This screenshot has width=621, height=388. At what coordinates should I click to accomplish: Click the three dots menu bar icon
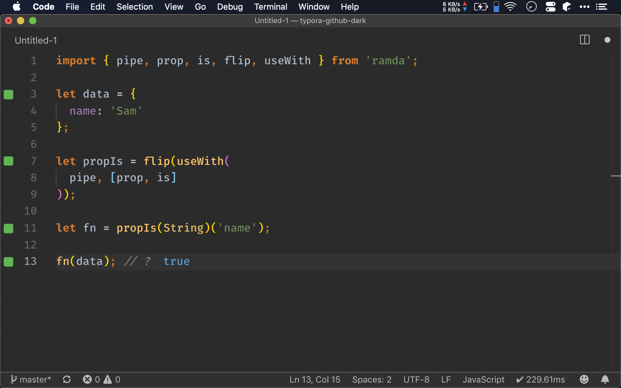pos(584,7)
